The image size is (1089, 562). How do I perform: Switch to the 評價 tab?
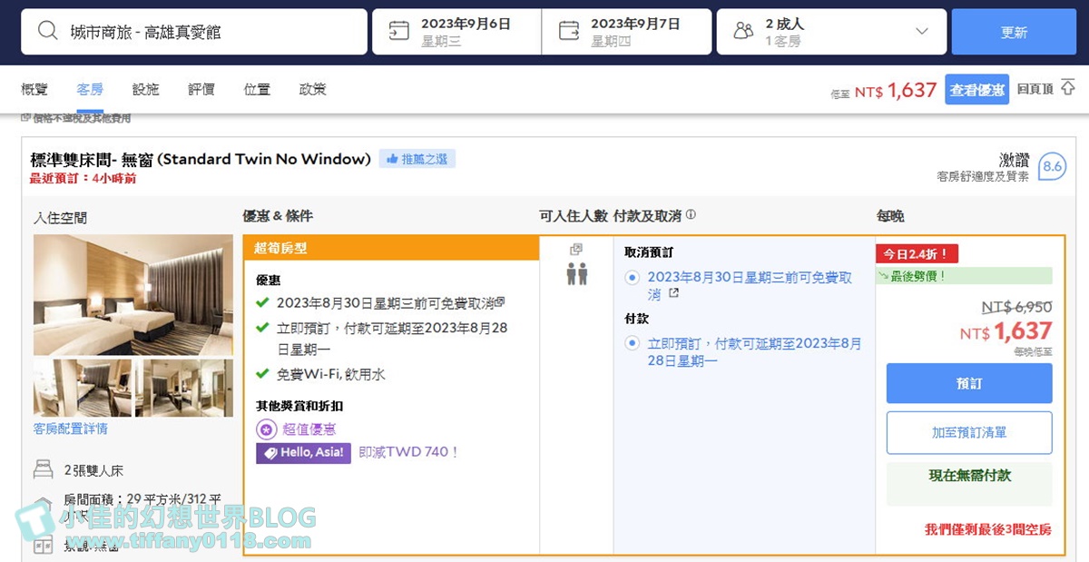[201, 89]
